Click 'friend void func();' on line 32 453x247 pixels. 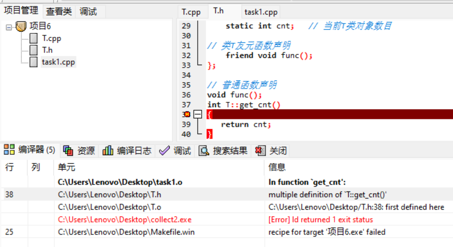(x=269, y=56)
